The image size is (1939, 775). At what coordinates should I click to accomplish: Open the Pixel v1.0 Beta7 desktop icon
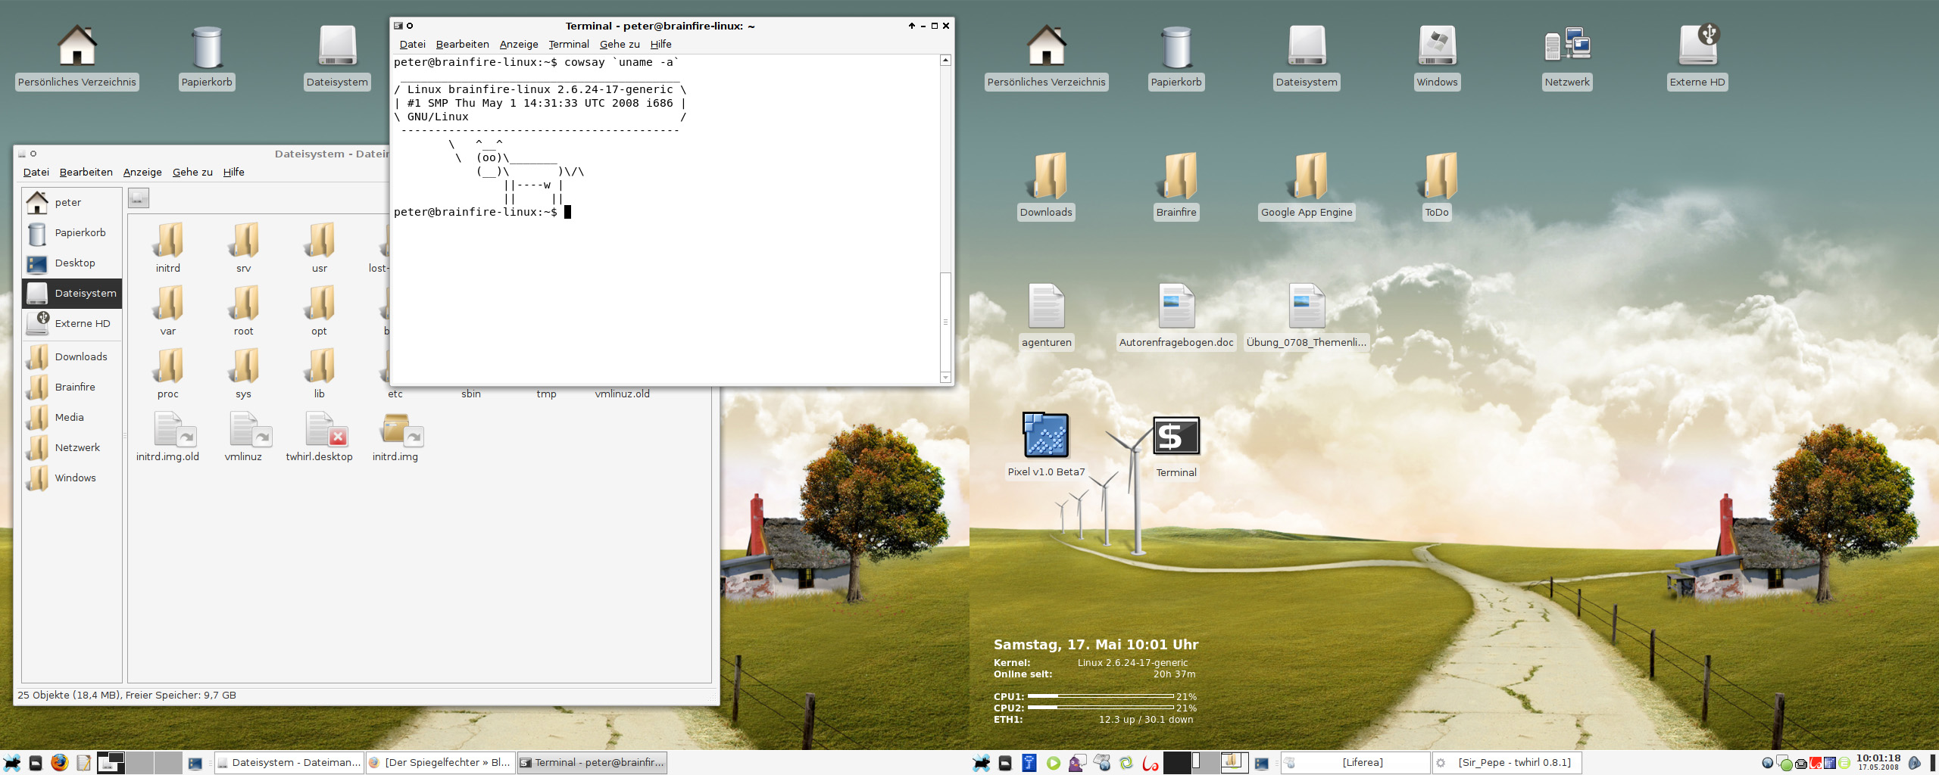[1045, 436]
